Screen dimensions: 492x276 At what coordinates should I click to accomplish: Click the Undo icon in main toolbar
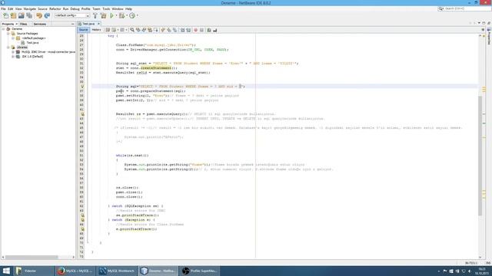point(39,15)
